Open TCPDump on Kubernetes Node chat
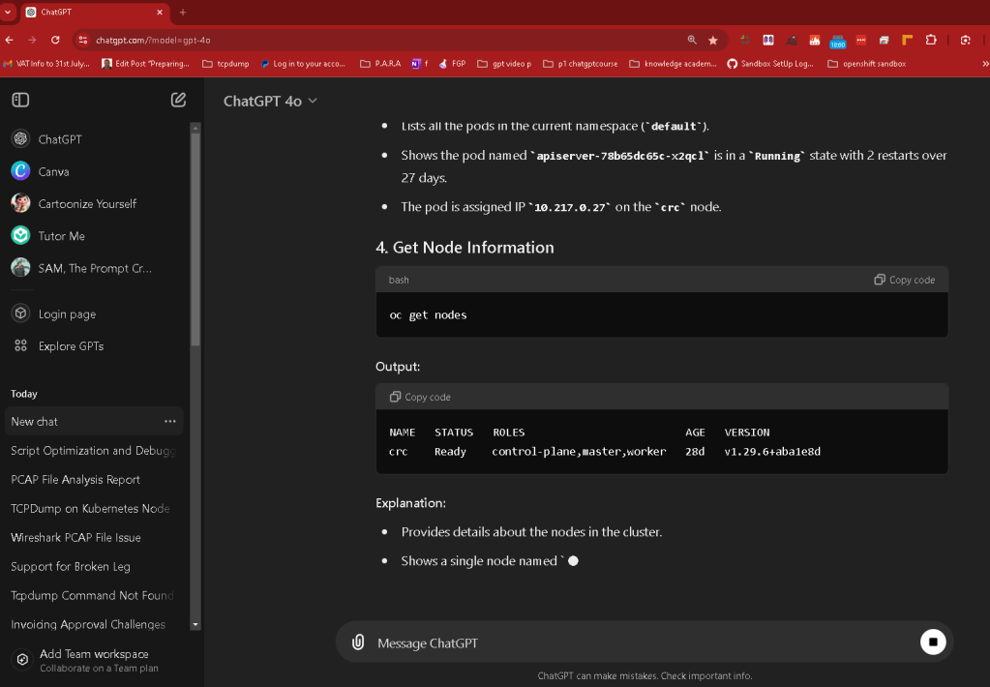This screenshot has height=687, width=990. [94, 508]
